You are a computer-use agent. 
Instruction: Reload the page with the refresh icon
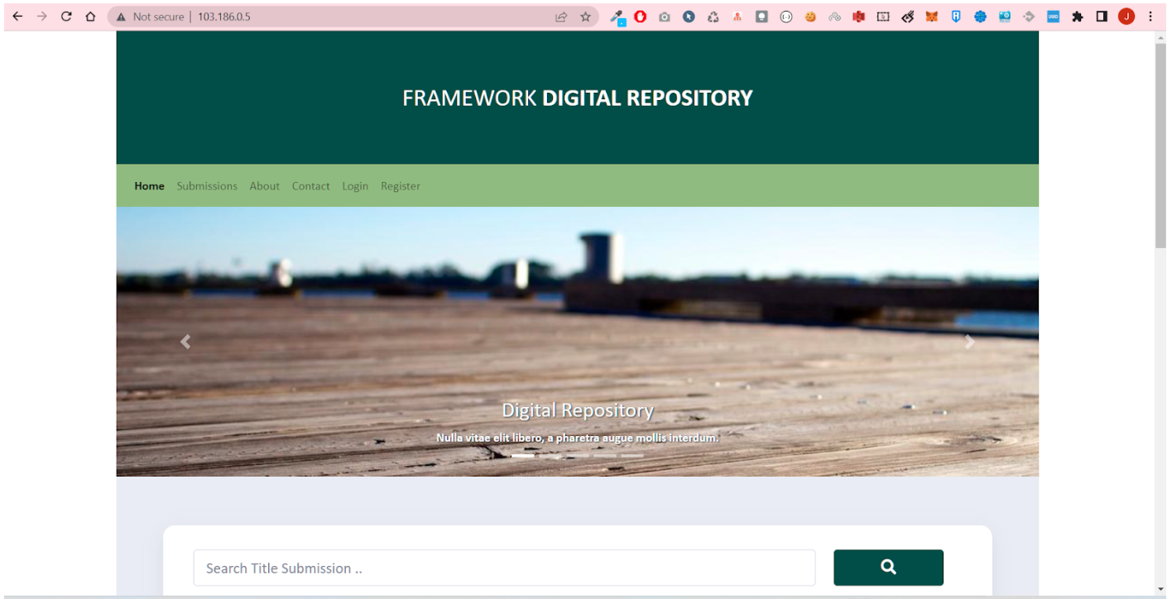tap(66, 17)
